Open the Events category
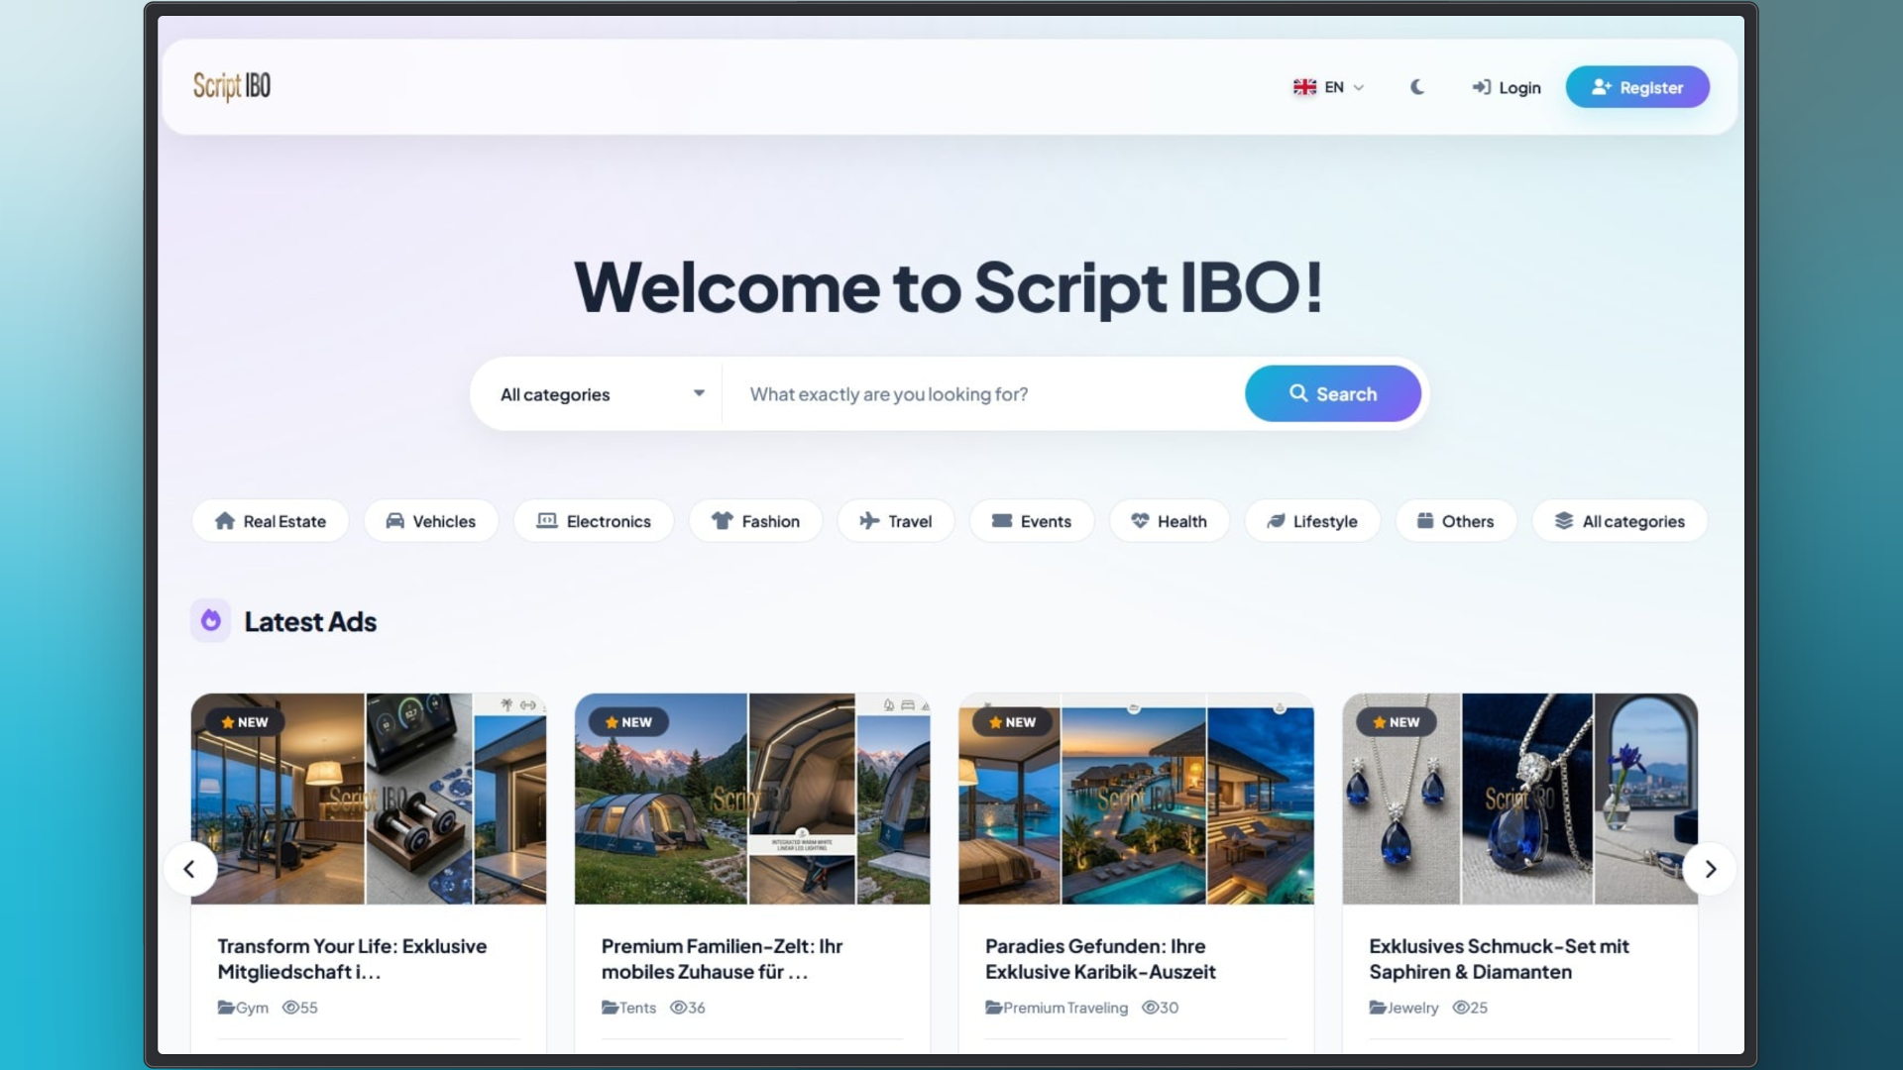 tap(1032, 521)
